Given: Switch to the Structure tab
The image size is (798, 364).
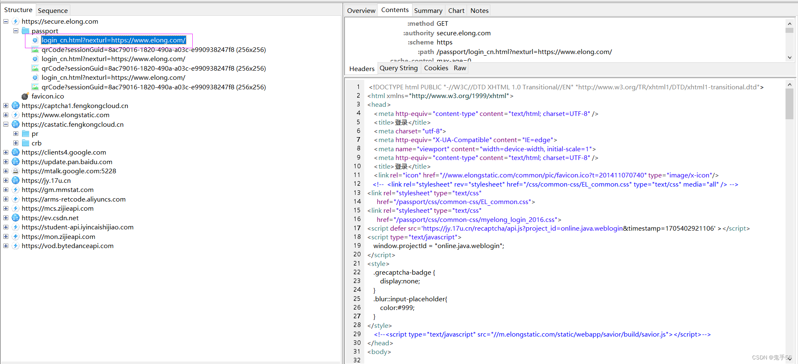Looking at the screenshot, I should point(18,10).
